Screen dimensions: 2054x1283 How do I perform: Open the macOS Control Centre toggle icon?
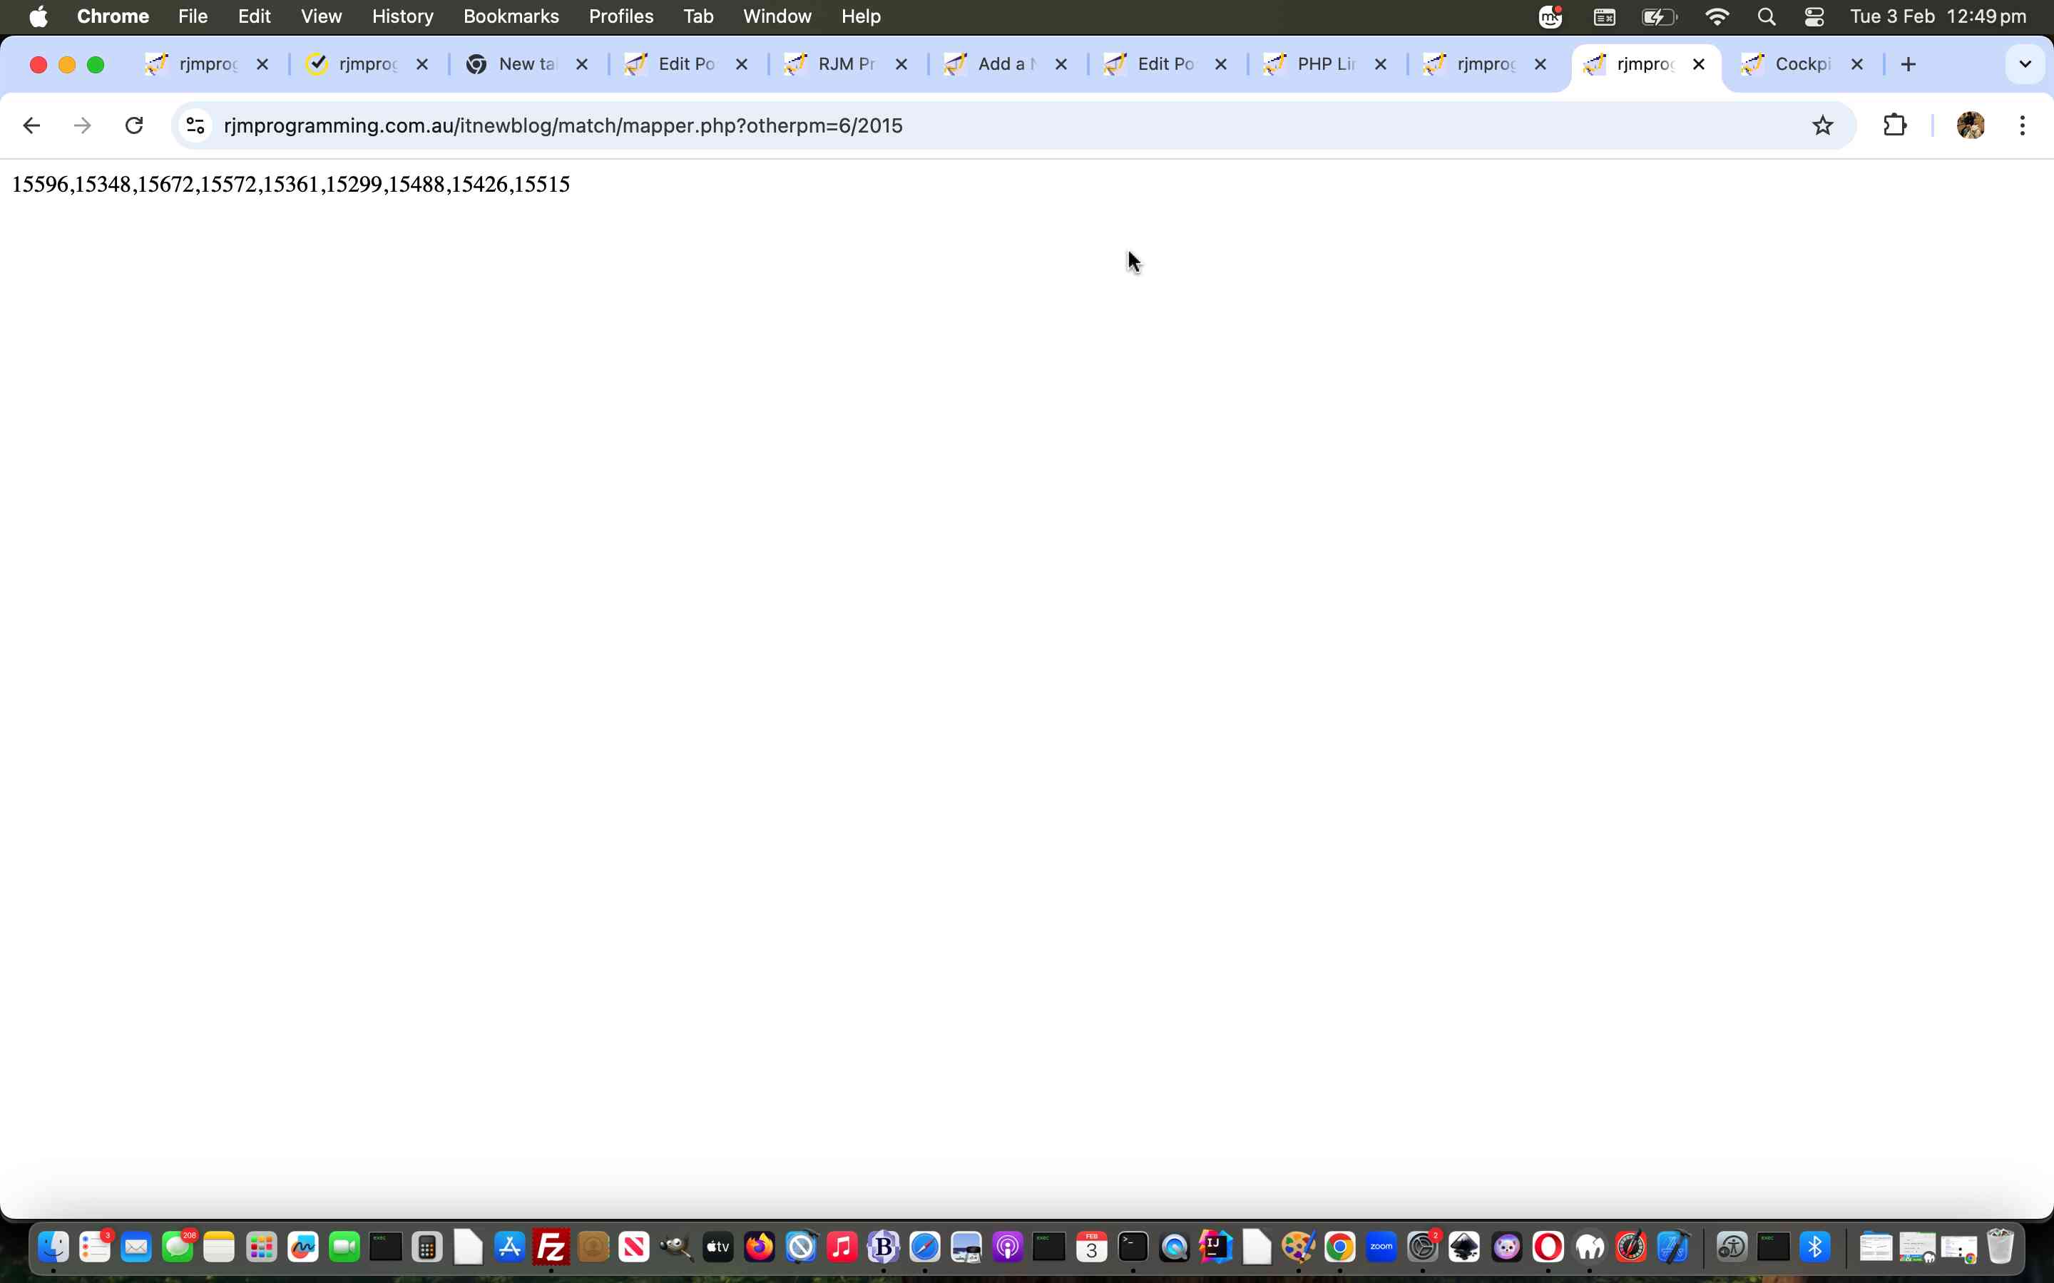(x=1814, y=17)
